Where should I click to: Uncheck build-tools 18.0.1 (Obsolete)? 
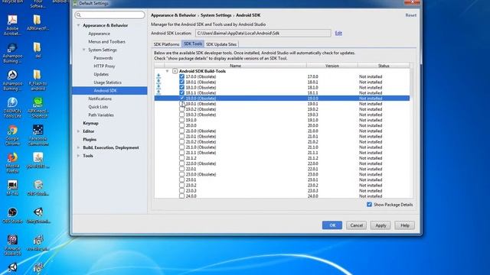point(182,82)
